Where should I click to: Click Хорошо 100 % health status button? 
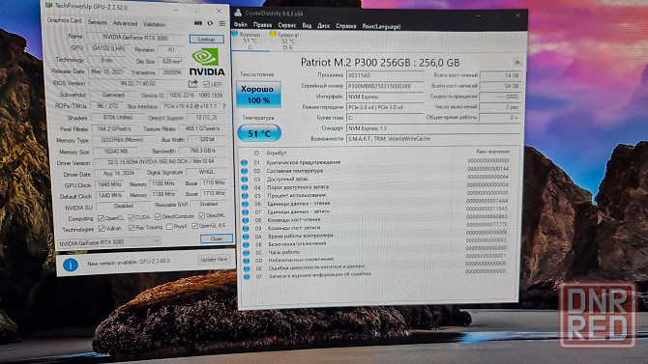click(258, 95)
